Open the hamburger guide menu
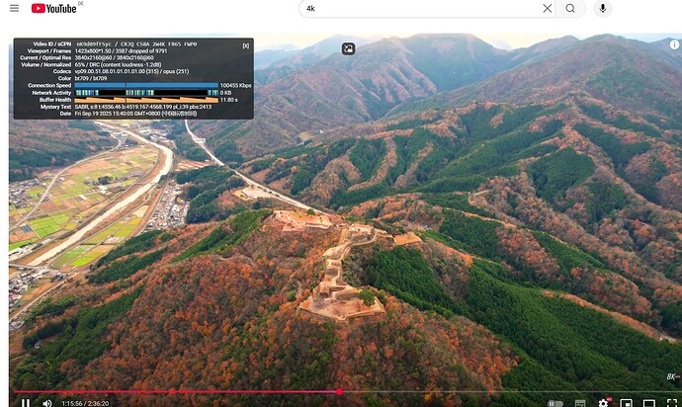The image size is (682, 407). (x=14, y=9)
